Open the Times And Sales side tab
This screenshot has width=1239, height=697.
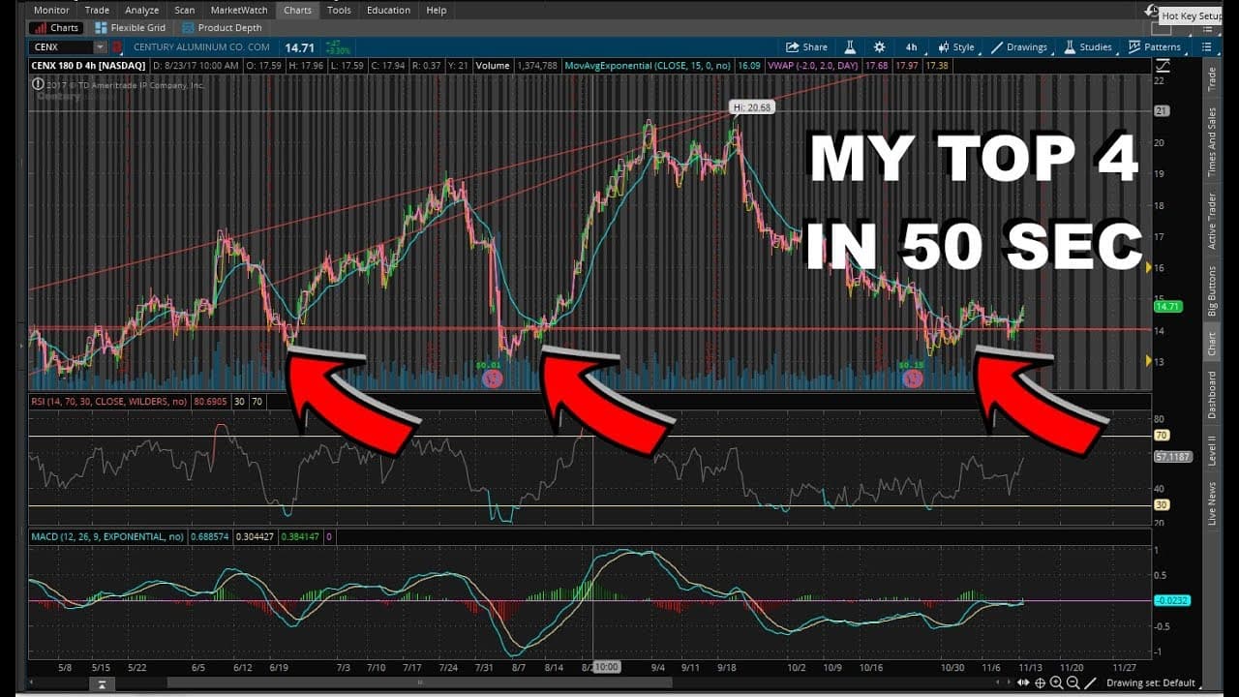1211,142
